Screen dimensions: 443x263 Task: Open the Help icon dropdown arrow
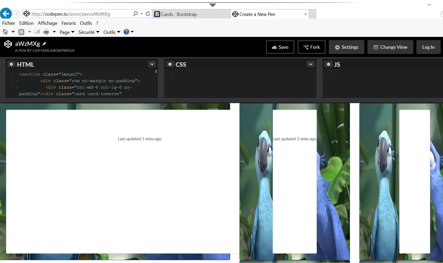pos(132,32)
